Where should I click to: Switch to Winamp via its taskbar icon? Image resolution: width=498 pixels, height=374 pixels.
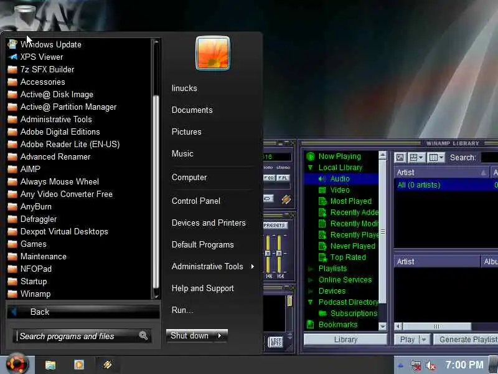tap(107, 365)
